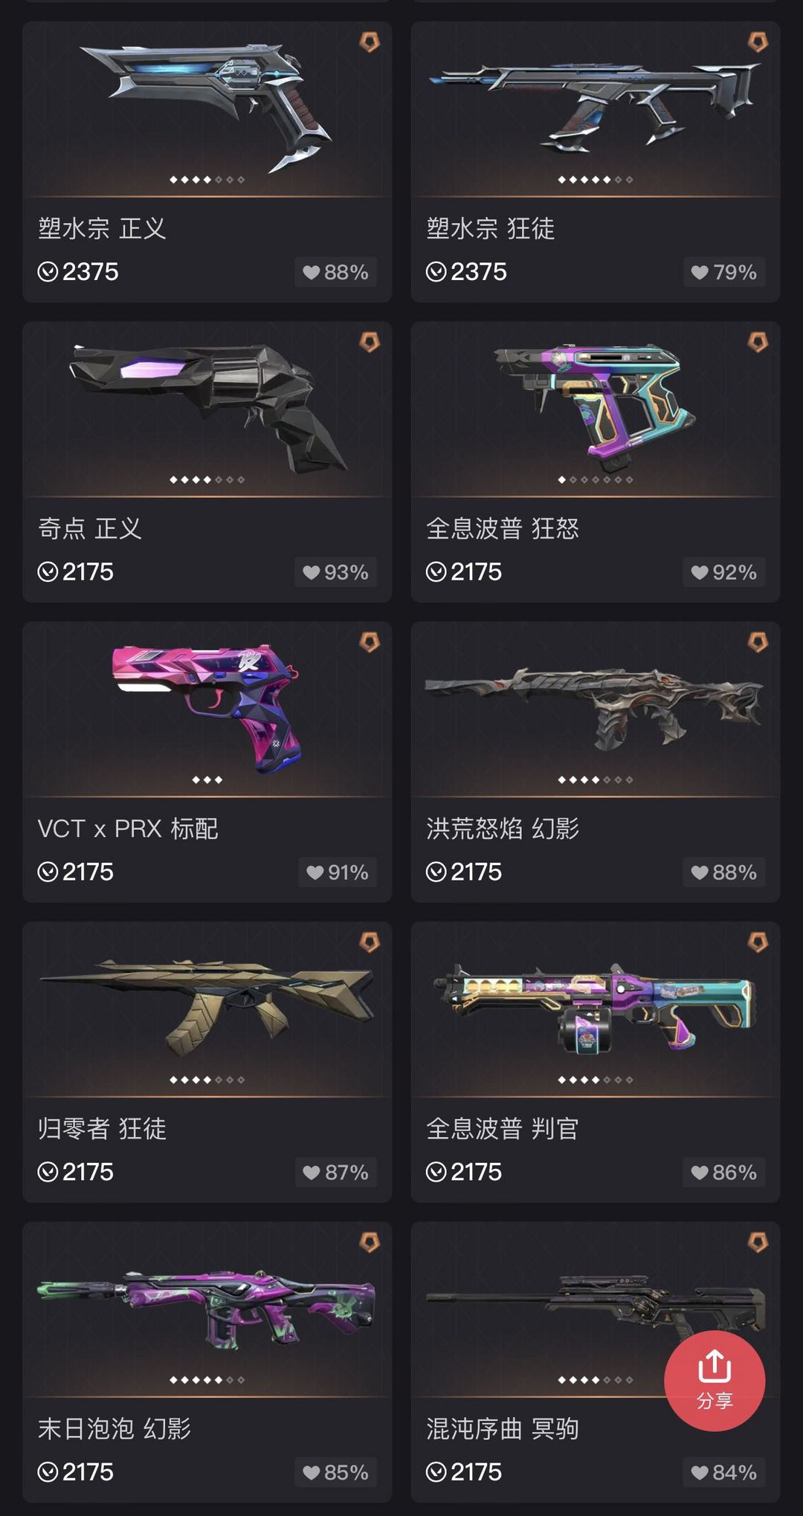Tap the tier badge on the 洪荒怒焰 幻影 card
Screen dimensions: 803x1516
[x=758, y=642]
